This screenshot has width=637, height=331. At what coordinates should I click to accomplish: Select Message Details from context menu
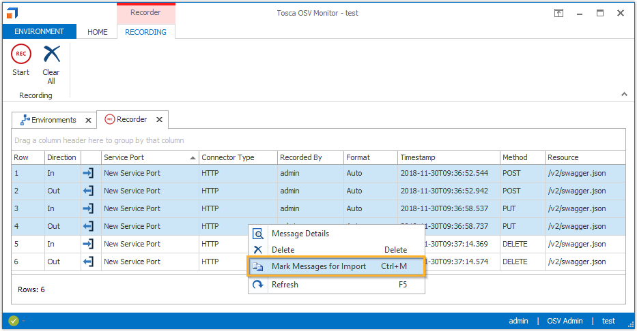point(300,234)
